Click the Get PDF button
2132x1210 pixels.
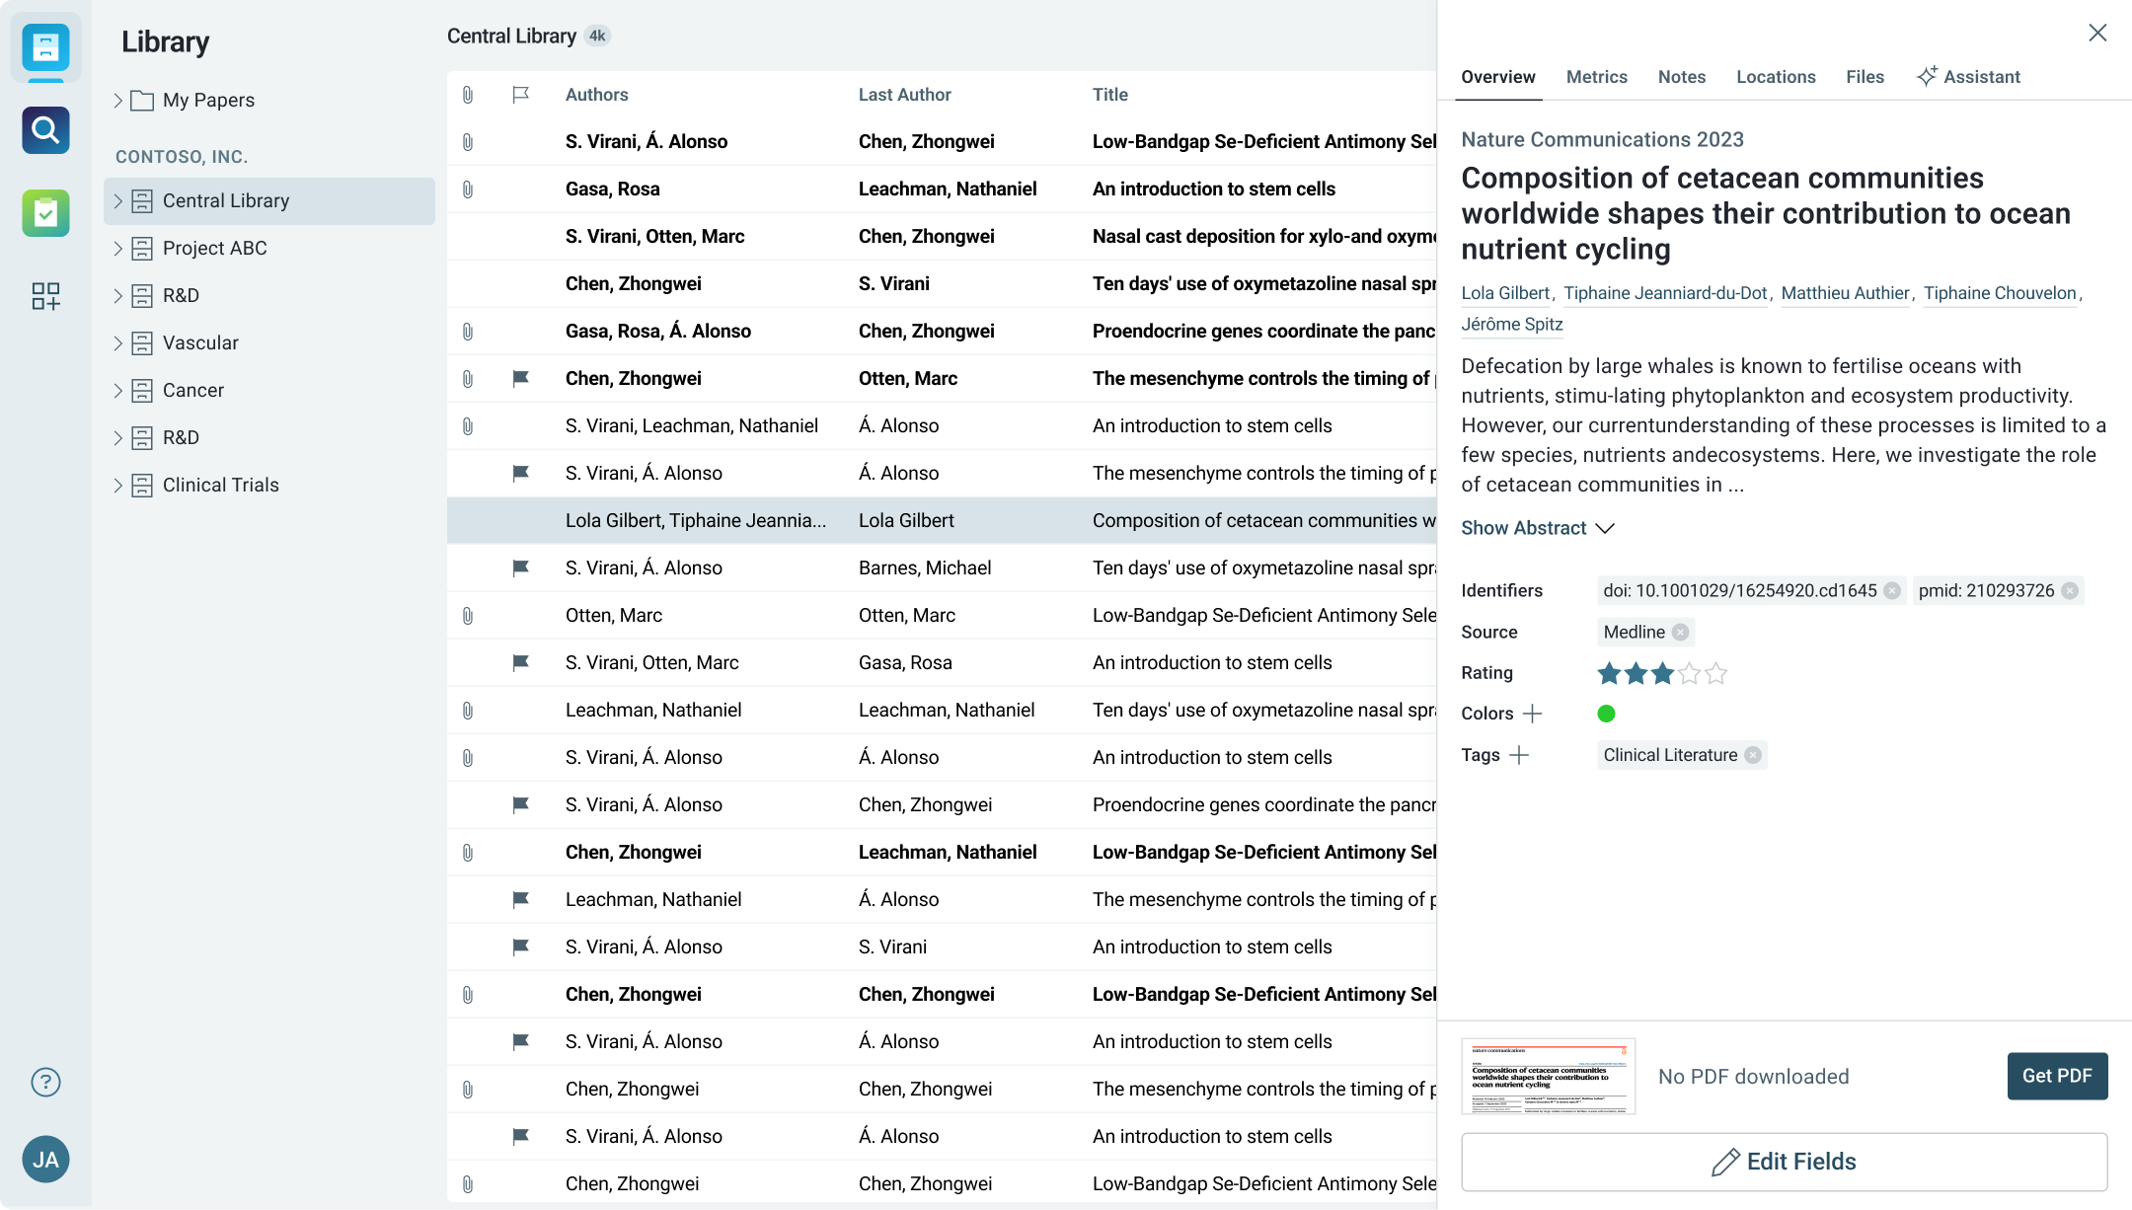2057,1076
